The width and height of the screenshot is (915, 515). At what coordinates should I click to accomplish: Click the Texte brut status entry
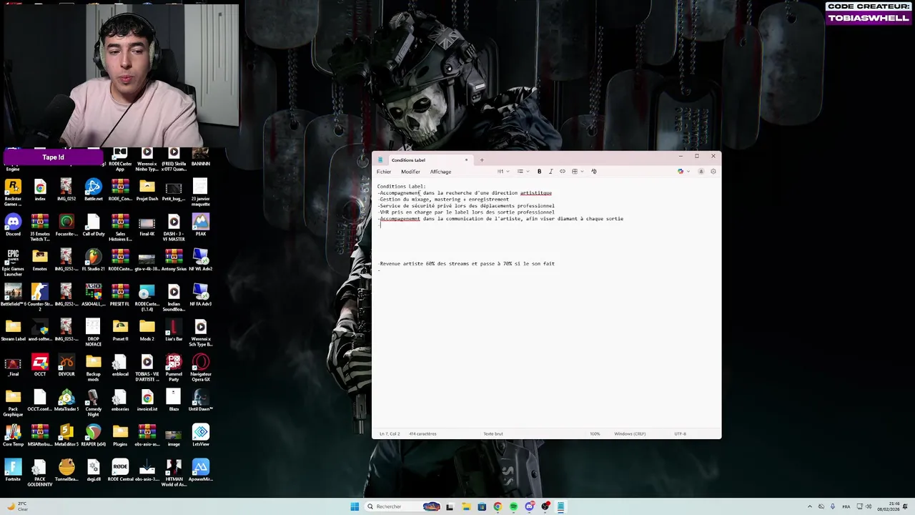493,433
